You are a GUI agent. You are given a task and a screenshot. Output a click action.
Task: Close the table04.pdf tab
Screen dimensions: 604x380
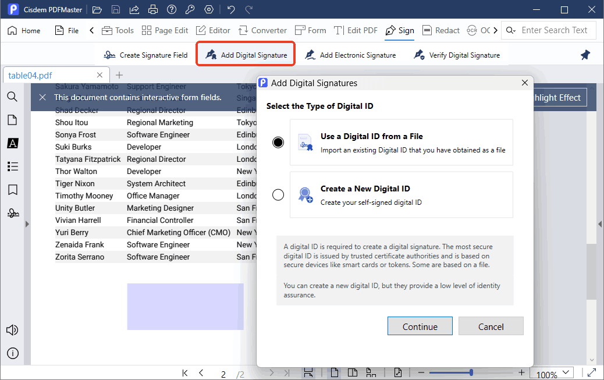[x=100, y=75]
